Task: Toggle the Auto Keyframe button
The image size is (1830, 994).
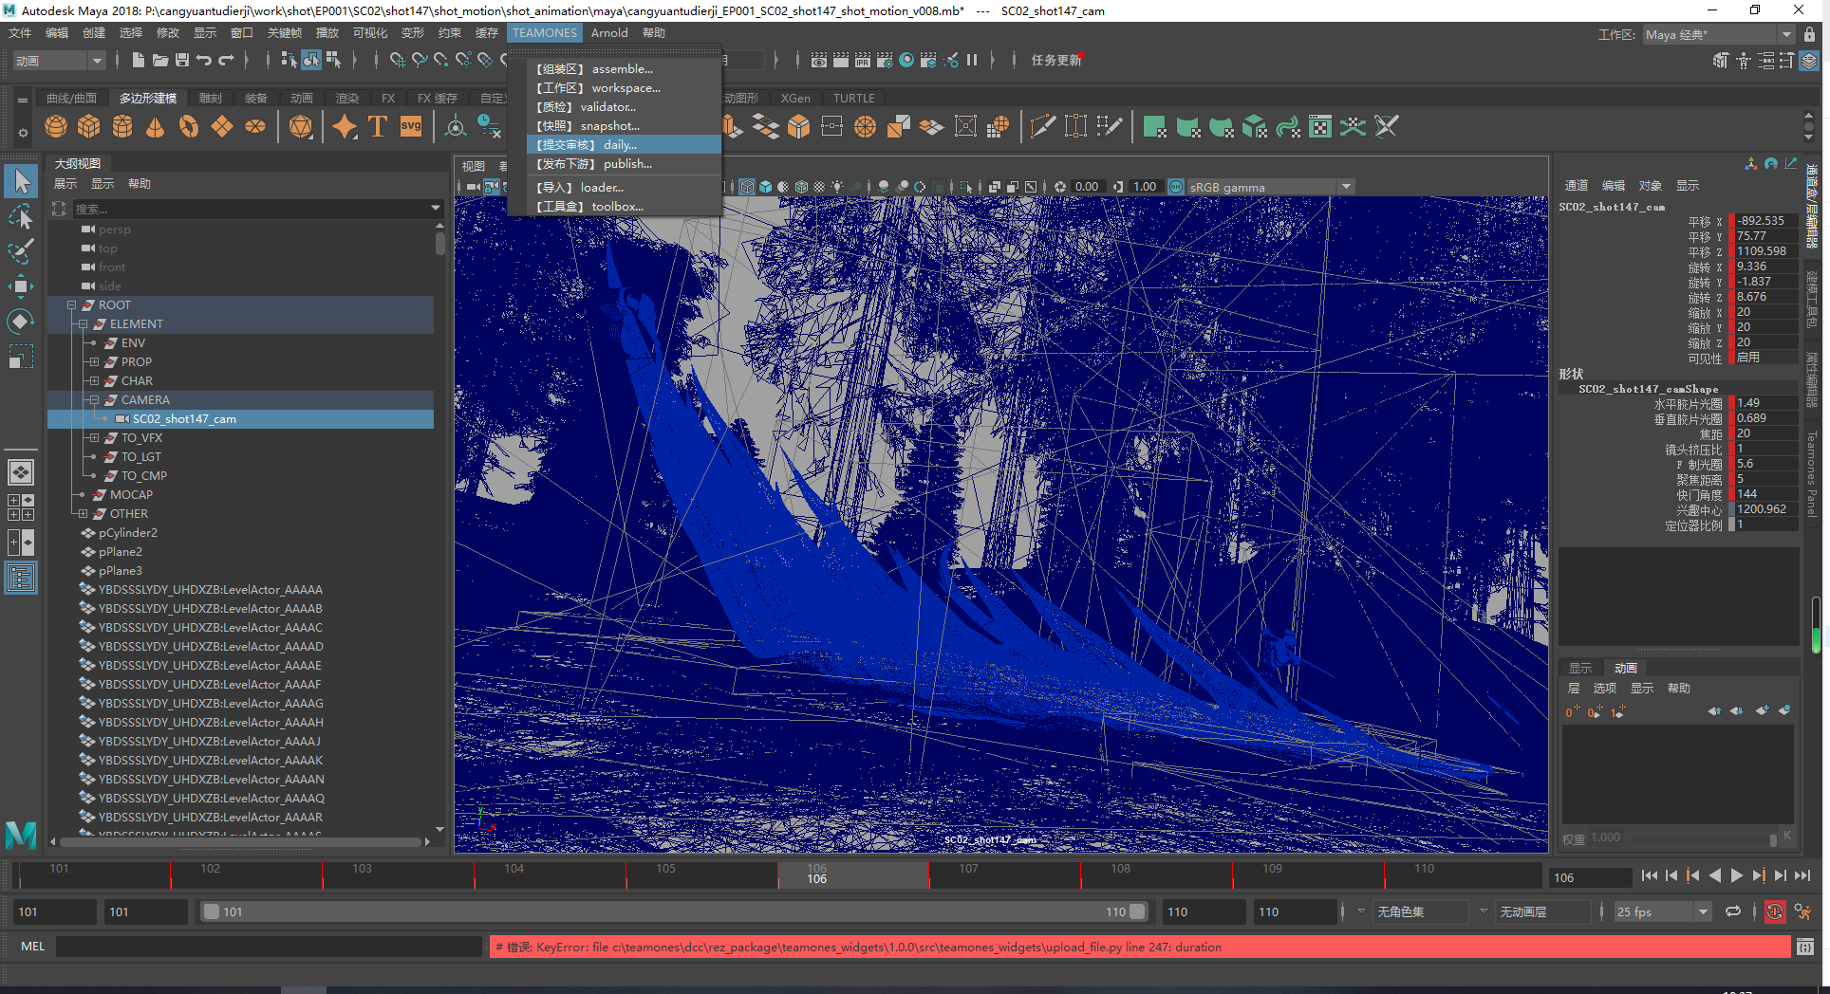Action: tap(1774, 911)
